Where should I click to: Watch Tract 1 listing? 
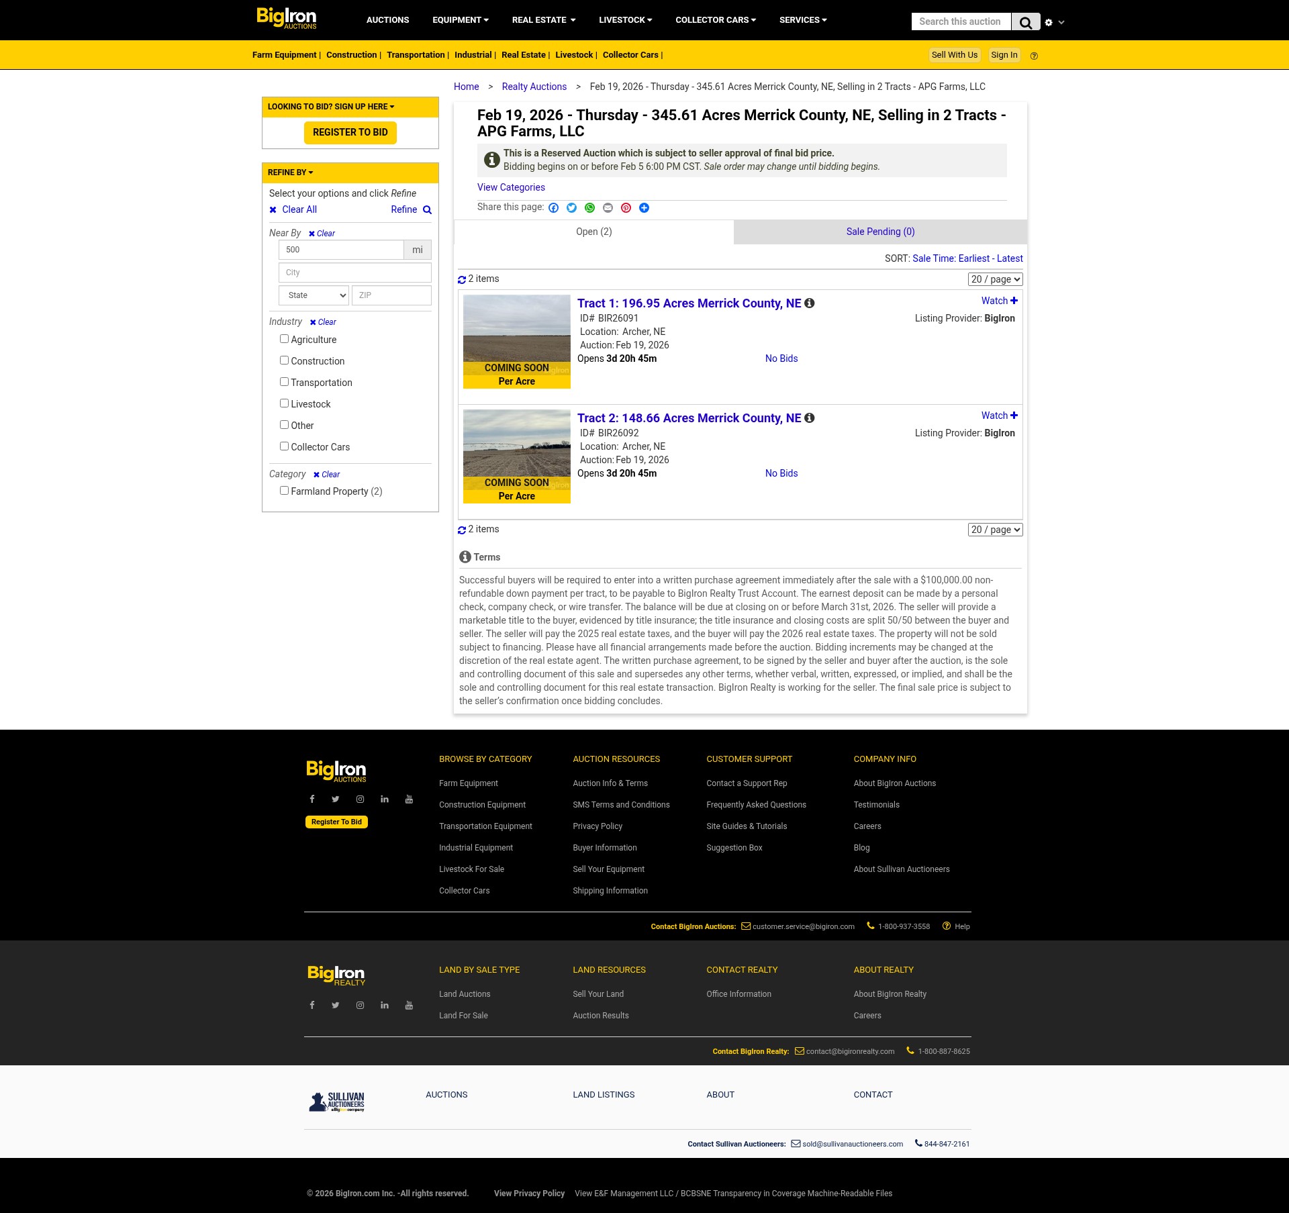[x=999, y=301]
